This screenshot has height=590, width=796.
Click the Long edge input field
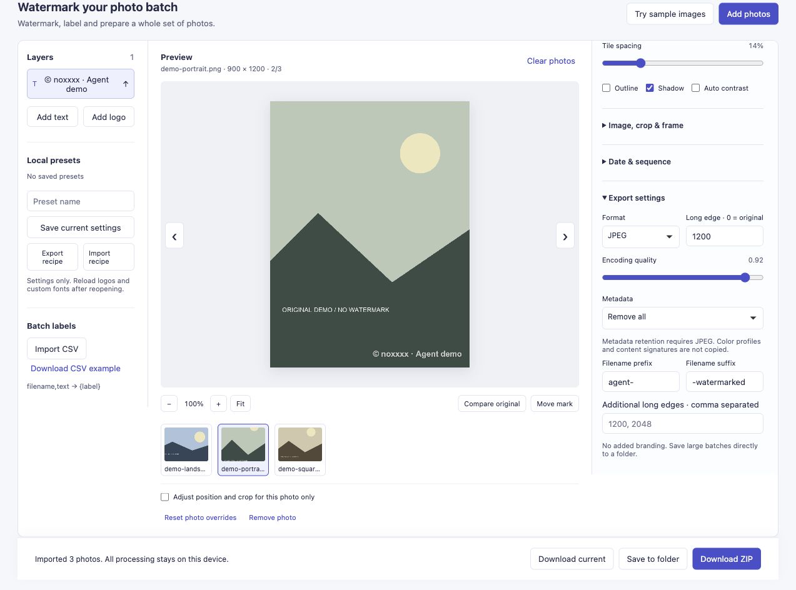click(x=725, y=236)
